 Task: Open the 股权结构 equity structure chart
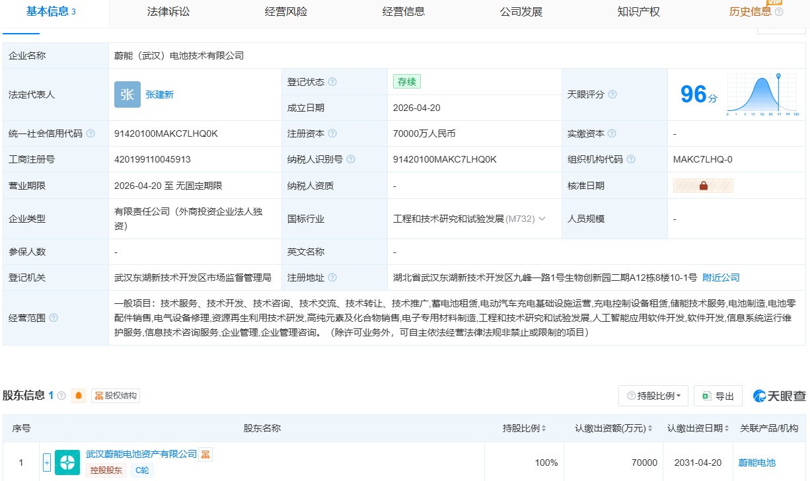(x=116, y=396)
